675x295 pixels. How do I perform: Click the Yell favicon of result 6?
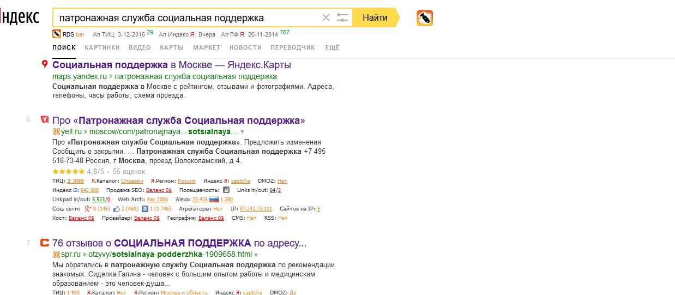(45, 120)
